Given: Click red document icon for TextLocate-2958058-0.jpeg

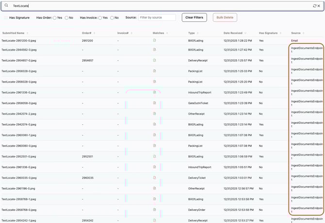Looking at the screenshot, I should [154, 103].
